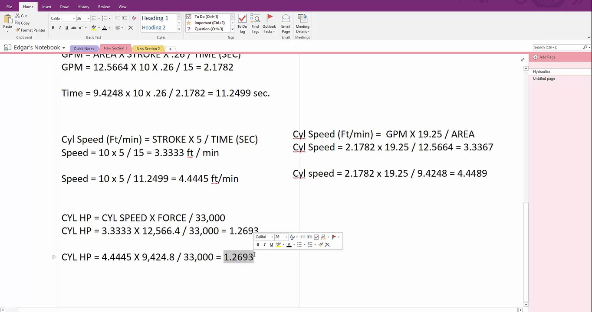Clear all formatting with eraser icon in ribbon
Viewport: 592px width, 312px height.
coord(134,18)
